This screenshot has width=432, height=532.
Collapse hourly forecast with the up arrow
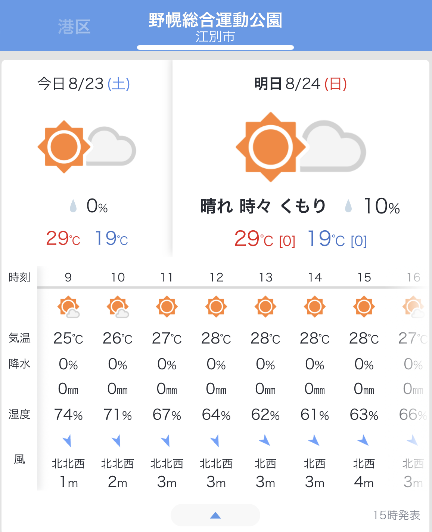click(x=215, y=515)
